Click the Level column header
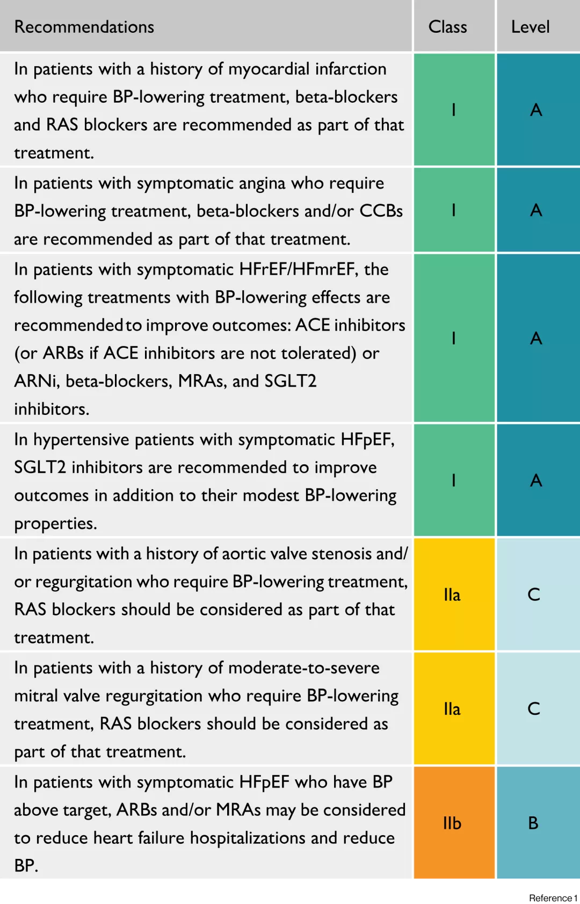580x904 pixels. pos(530,27)
